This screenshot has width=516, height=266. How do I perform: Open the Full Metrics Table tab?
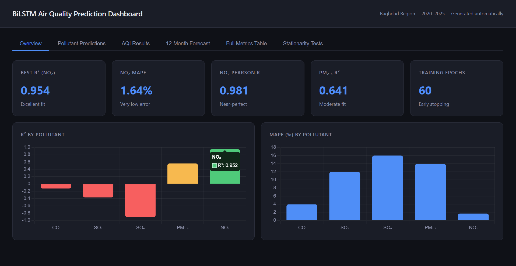[246, 43]
